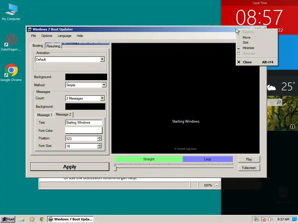
Task: Select the Message 2 tab
Action: [63, 114]
